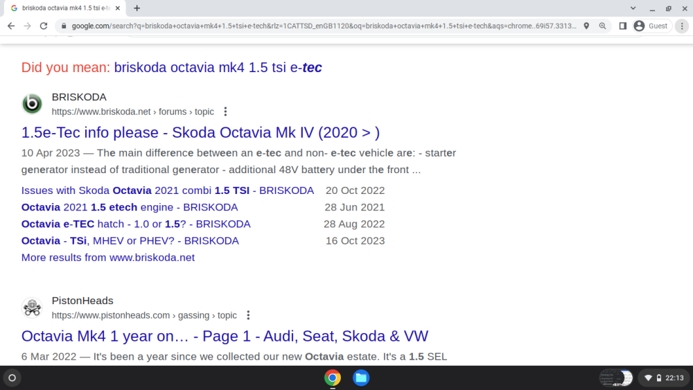Image resolution: width=693 pixels, height=390 pixels.
Task: Click the briskoda.net forums topic URL
Action: point(132,112)
